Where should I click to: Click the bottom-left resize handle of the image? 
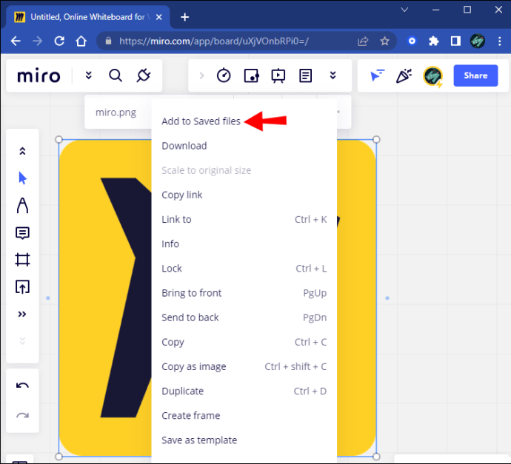point(59,456)
